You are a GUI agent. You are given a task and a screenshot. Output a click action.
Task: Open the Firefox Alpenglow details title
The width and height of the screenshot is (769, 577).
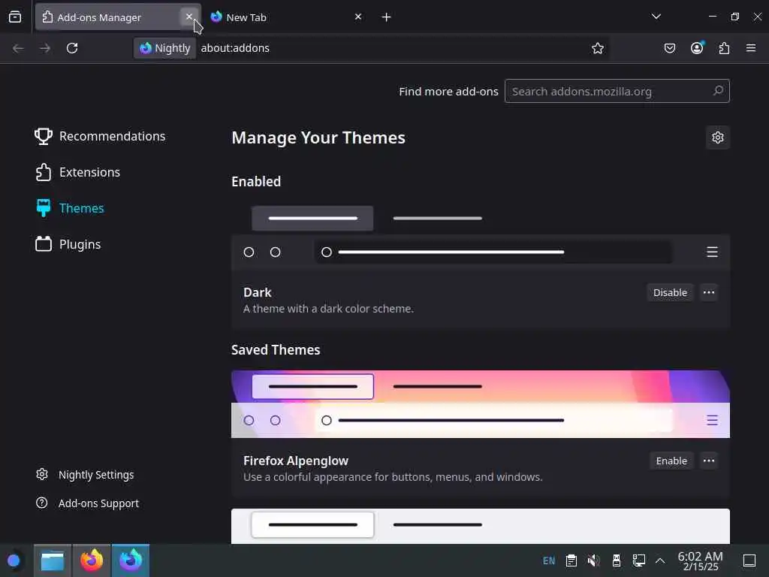click(x=296, y=461)
